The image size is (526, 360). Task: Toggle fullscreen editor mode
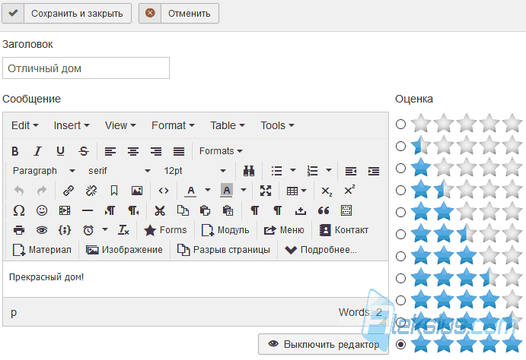[266, 191]
